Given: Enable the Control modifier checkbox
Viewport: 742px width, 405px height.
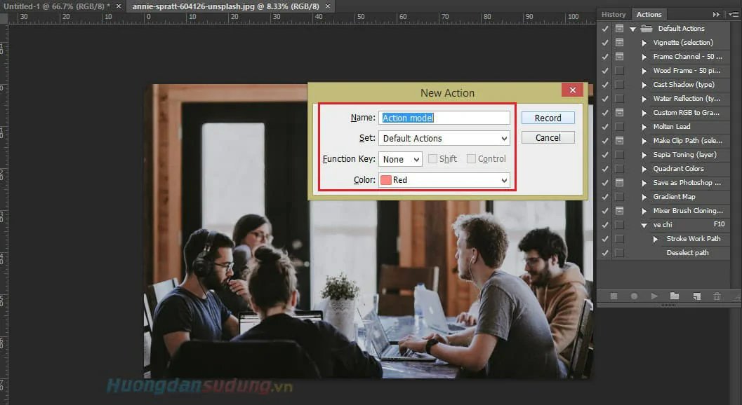Looking at the screenshot, I should point(470,158).
